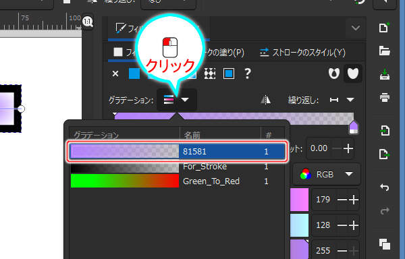This screenshot has height=259, width=405.
Task: Click the # column header
Action: 269,135
